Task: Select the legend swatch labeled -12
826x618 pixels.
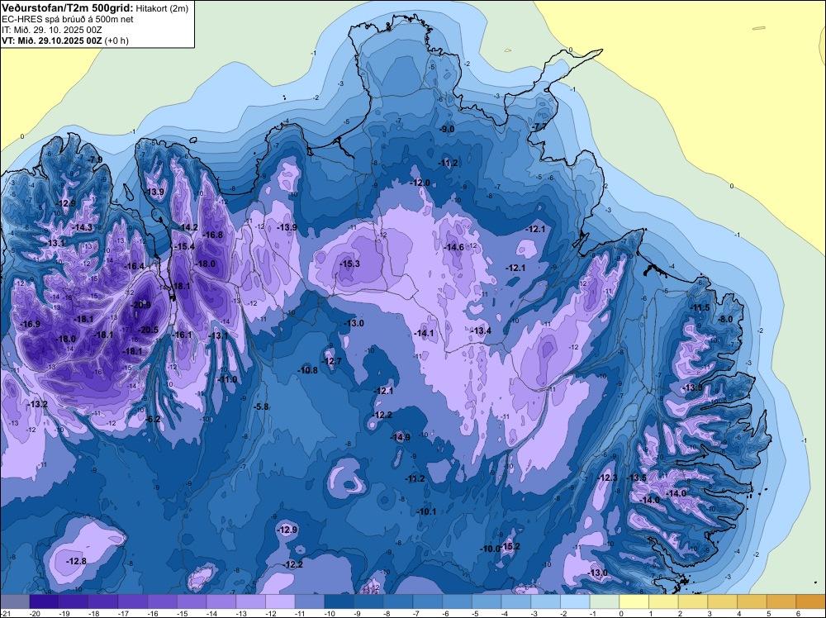Action: point(280,601)
